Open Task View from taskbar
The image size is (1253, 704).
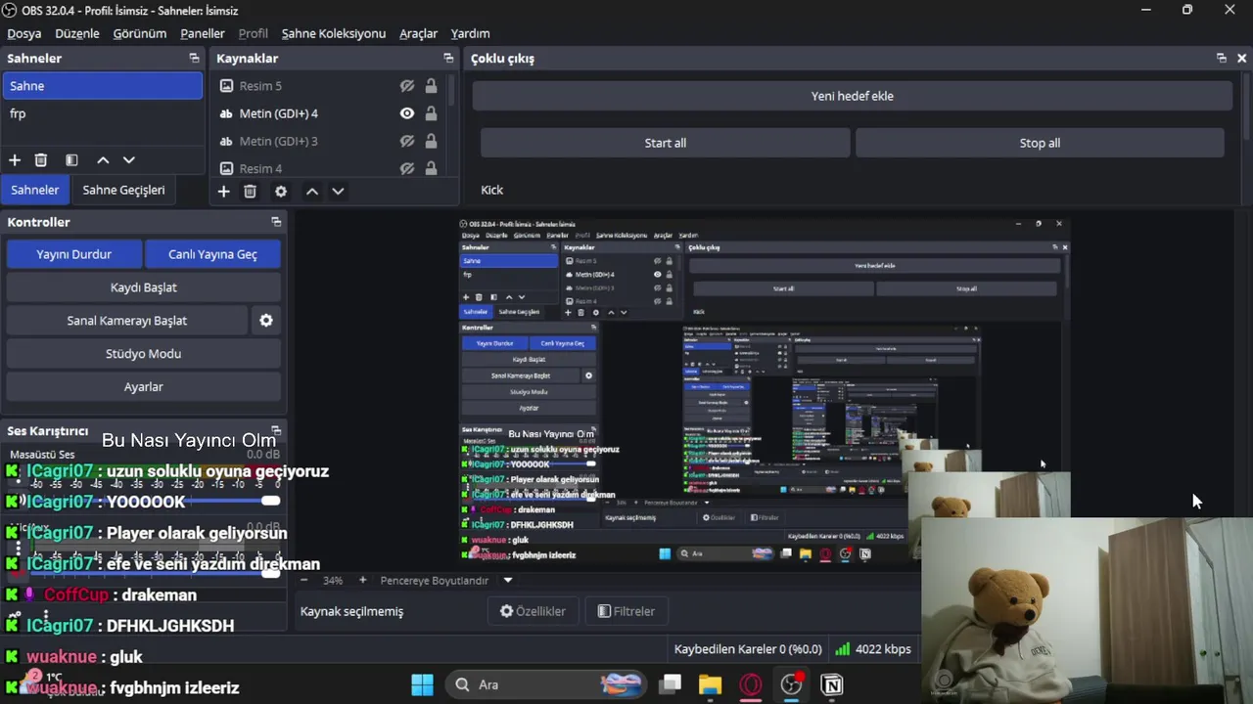(671, 684)
